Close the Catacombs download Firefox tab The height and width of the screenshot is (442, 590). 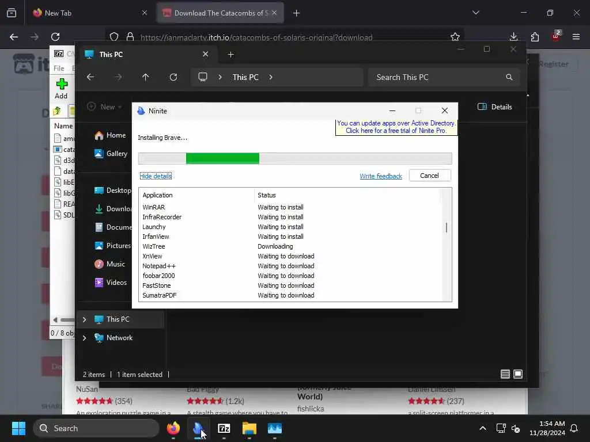tap(274, 13)
